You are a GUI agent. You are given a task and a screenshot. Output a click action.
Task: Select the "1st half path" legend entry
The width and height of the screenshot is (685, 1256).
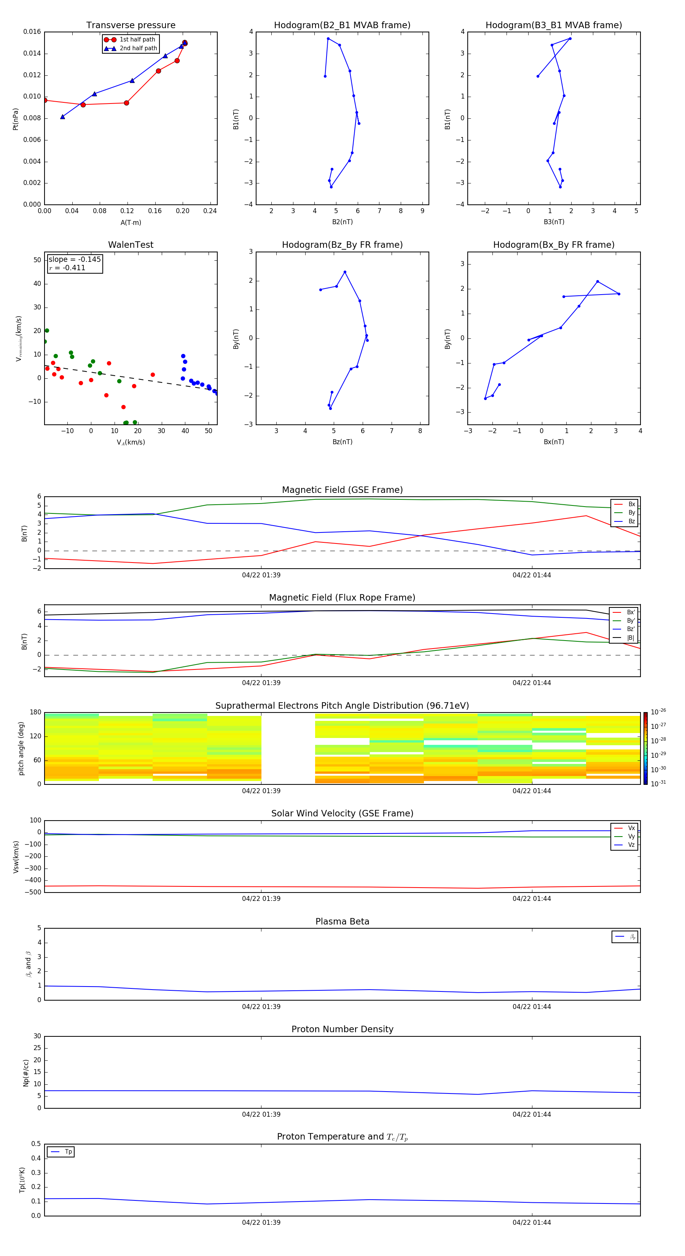tap(130, 40)
